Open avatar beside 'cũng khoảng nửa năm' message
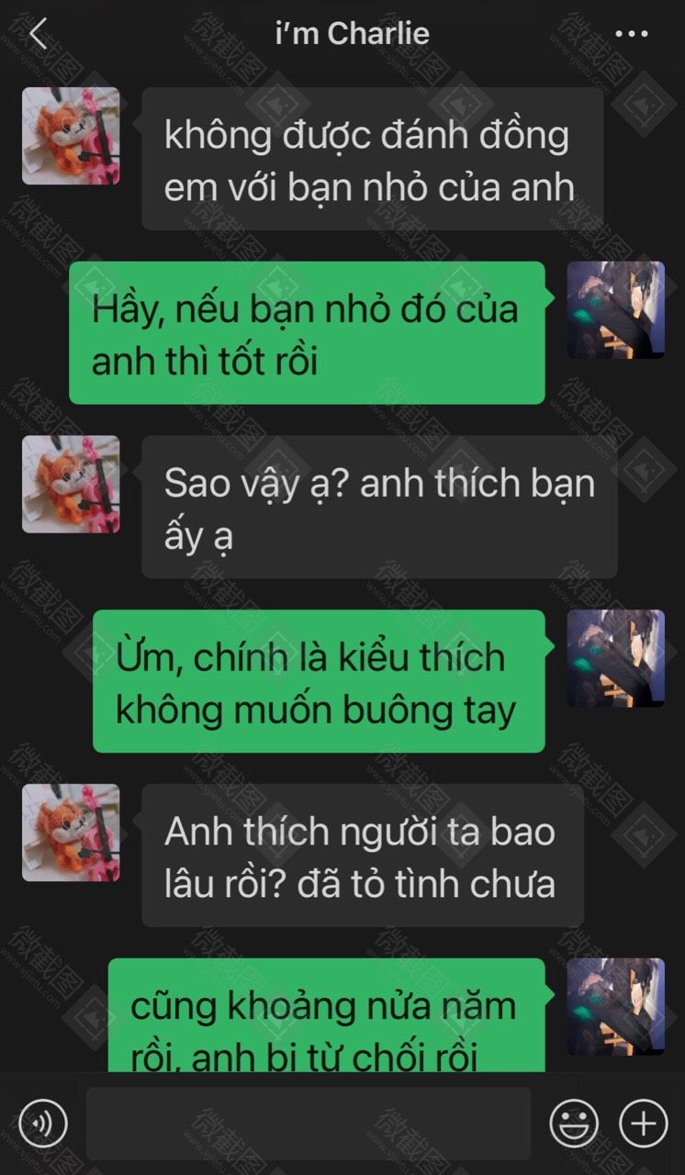The width and height of the screenshot is (685, 1175). tap(616, 1007)
